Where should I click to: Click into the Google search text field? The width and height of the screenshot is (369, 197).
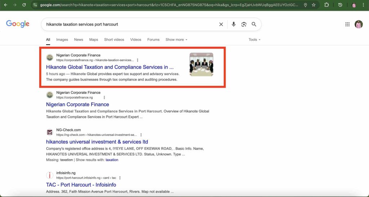(130, 24)
